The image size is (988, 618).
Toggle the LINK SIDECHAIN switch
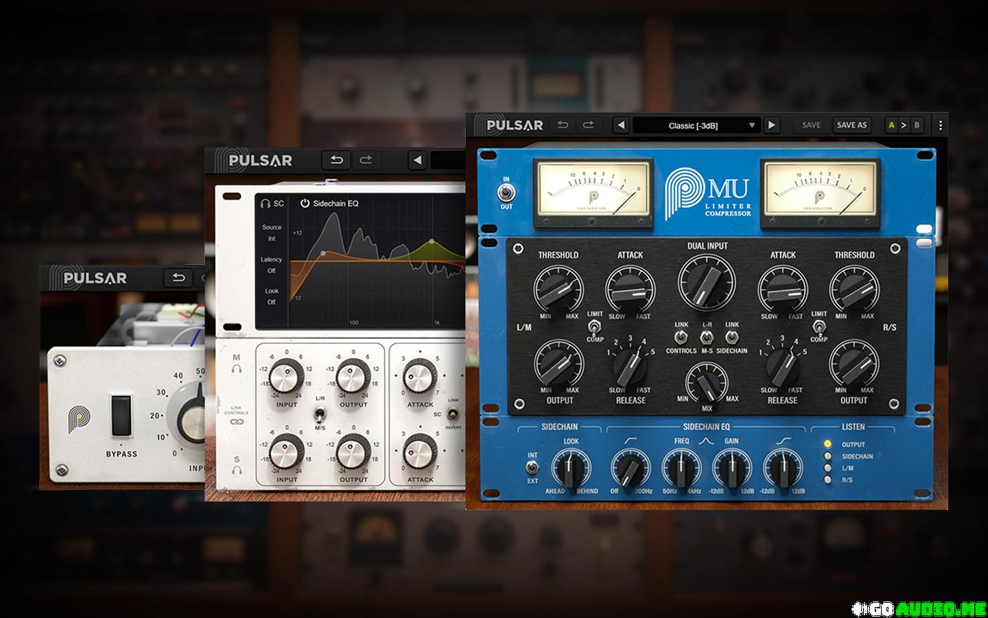point(731,337)
